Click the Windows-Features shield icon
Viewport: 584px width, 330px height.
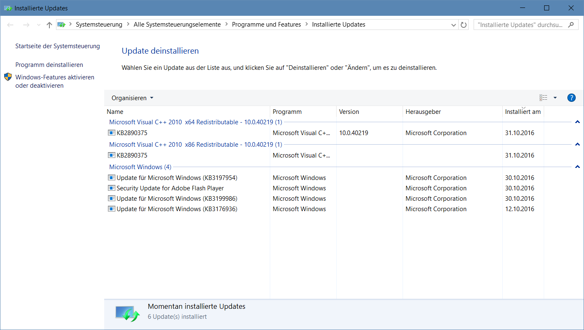8,77
